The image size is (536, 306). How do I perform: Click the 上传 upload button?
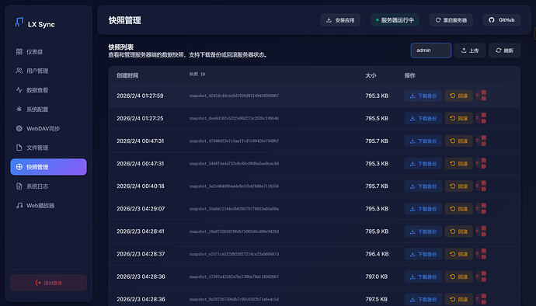(470, 50)
